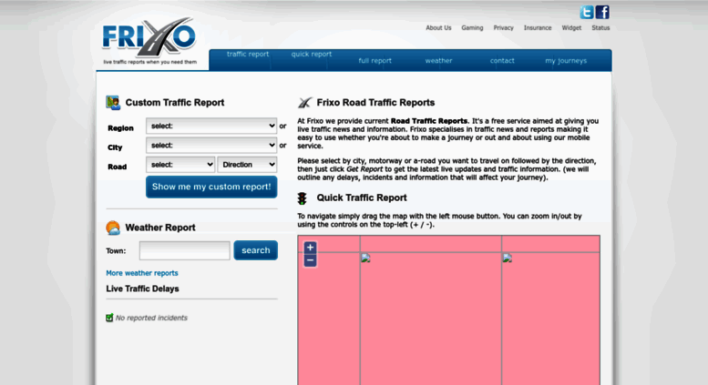Click the Frixo logo
Viewport: 708px width, 385px height.
click(149, 41)
